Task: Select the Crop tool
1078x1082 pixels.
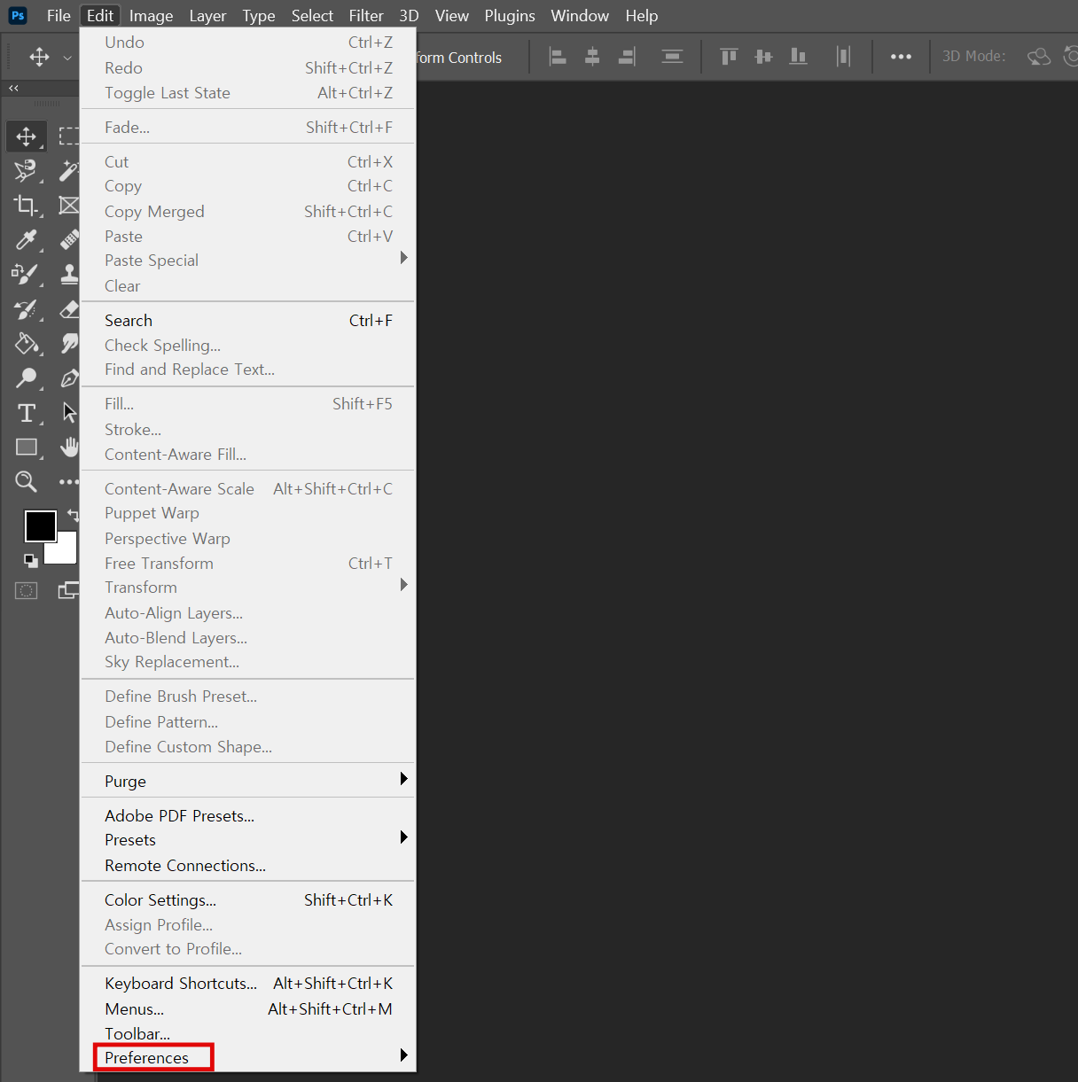Action: (x=26, y=205)
